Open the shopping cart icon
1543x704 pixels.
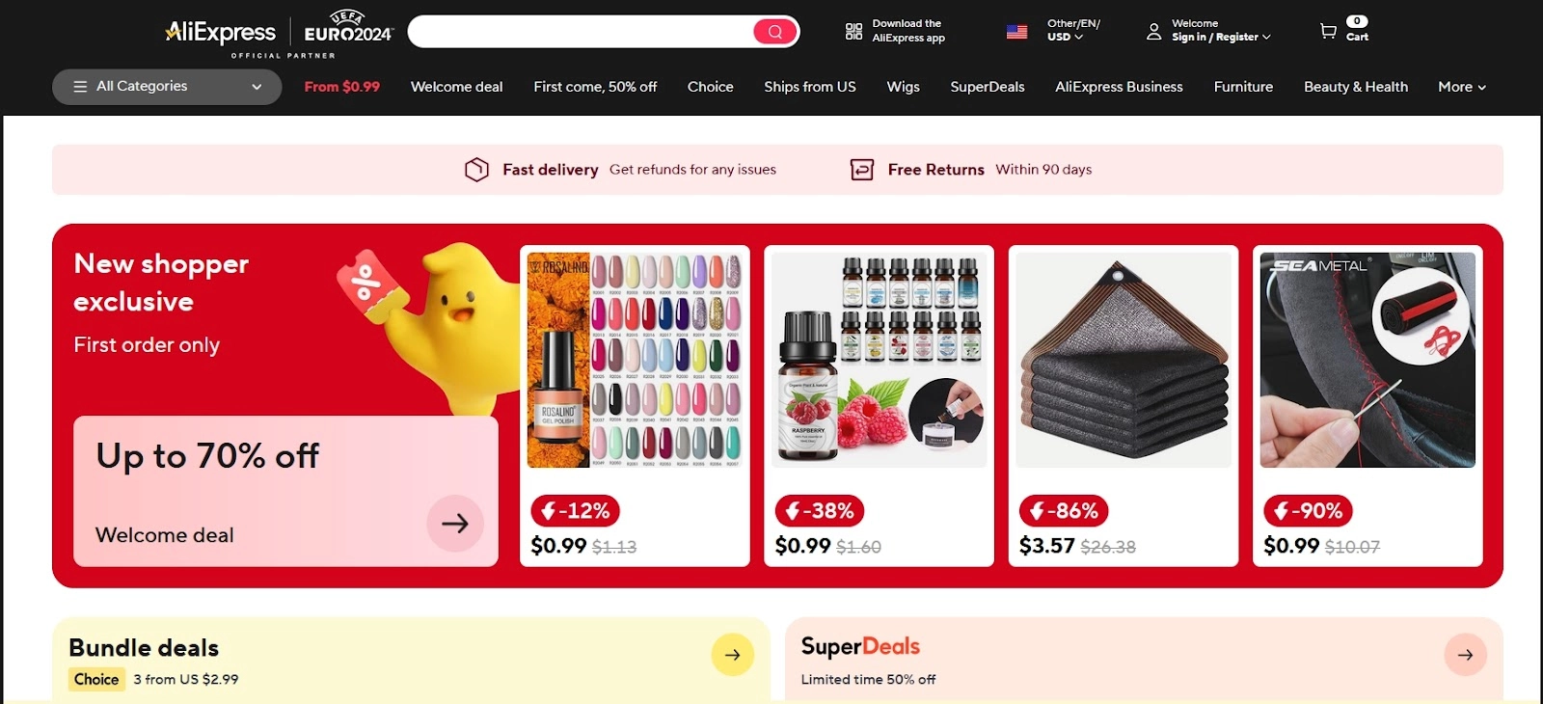(x=1328, y=31)
